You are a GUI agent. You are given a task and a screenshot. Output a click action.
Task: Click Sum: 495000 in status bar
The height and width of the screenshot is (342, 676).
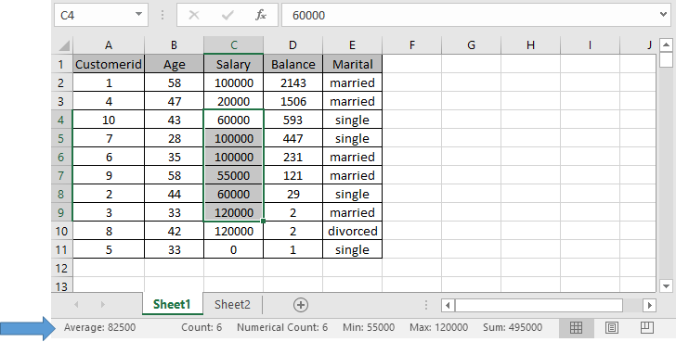pyautogui.click(x=513, y=327)
